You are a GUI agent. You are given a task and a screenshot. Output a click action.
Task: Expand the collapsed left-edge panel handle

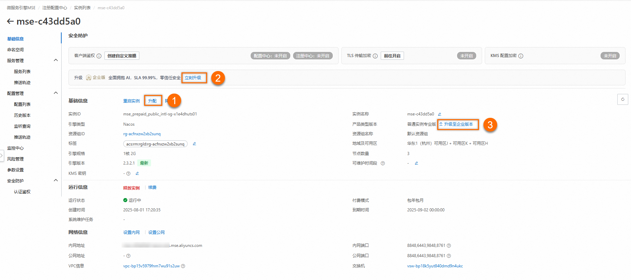click(1, 155)
